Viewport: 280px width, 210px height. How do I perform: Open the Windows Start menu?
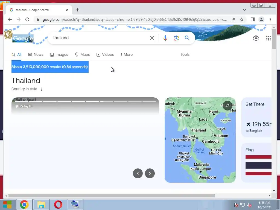pyautogui.click(x=7, y=205)
